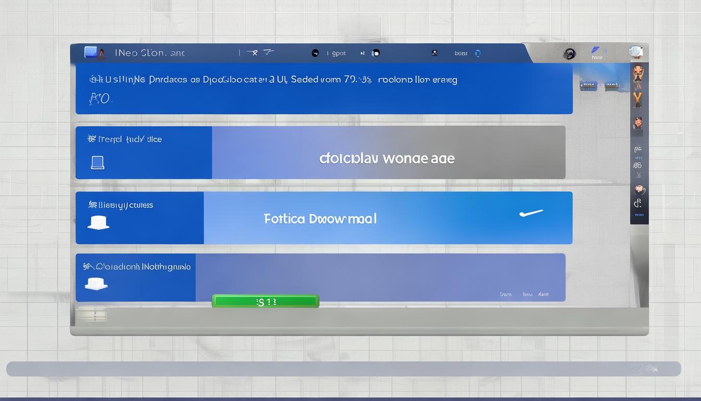Viewport: 701px width, 401px height.
Task: Click the 'cfoicblav wonge age' gray panel
Action: 386,158
